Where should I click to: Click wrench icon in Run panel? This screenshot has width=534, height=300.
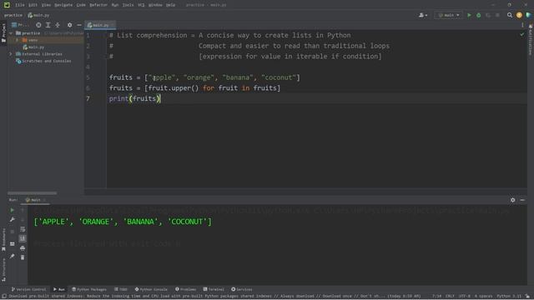pyautogui.click(x=12, y=220)
